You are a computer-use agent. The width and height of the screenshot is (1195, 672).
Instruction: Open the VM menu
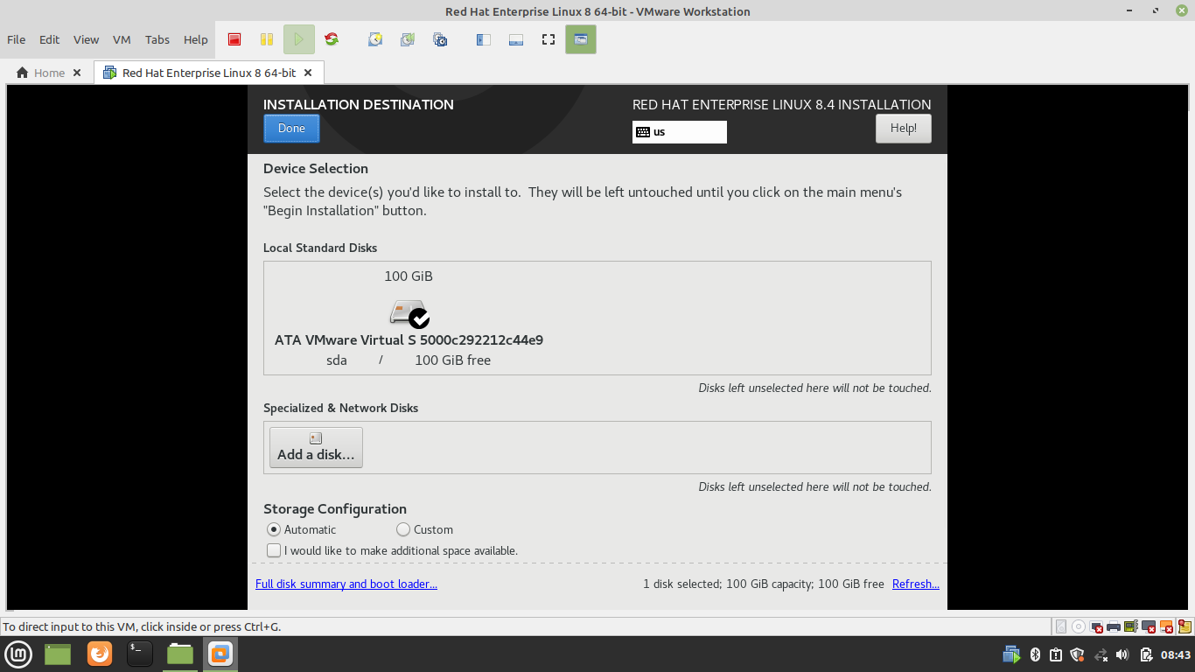pyautogui.click(x=122, y=39)
